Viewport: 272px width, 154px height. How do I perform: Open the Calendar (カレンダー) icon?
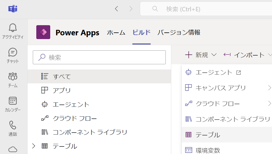(13, 101)
